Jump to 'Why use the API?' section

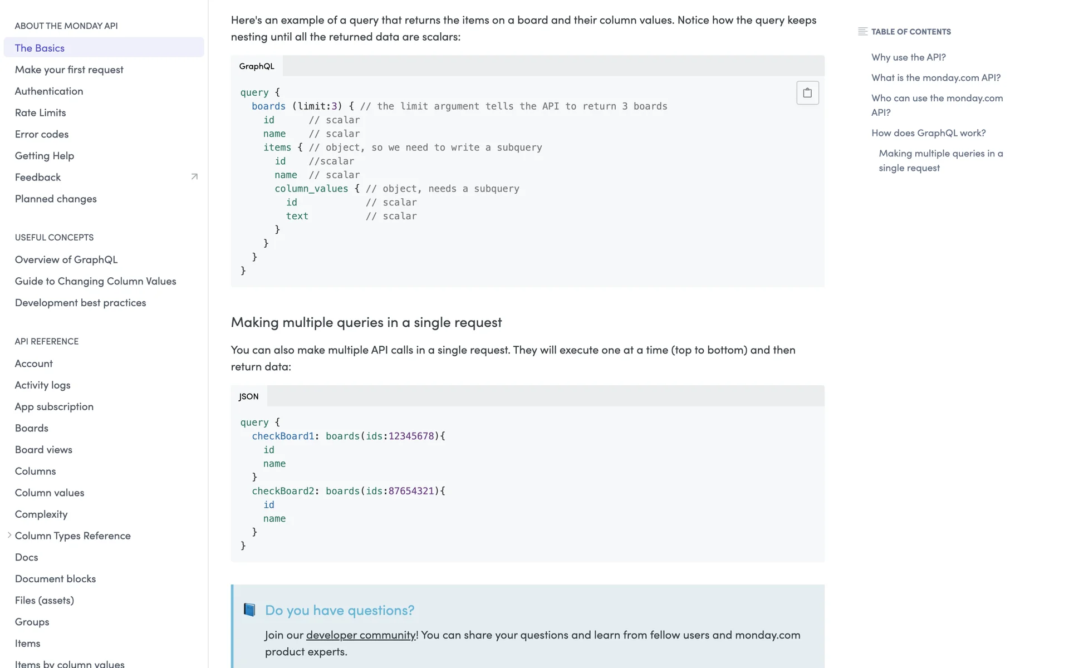[x=908, y=57]
